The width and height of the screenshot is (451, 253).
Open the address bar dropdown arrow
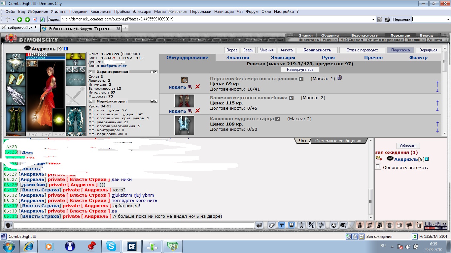click(373, 19)
